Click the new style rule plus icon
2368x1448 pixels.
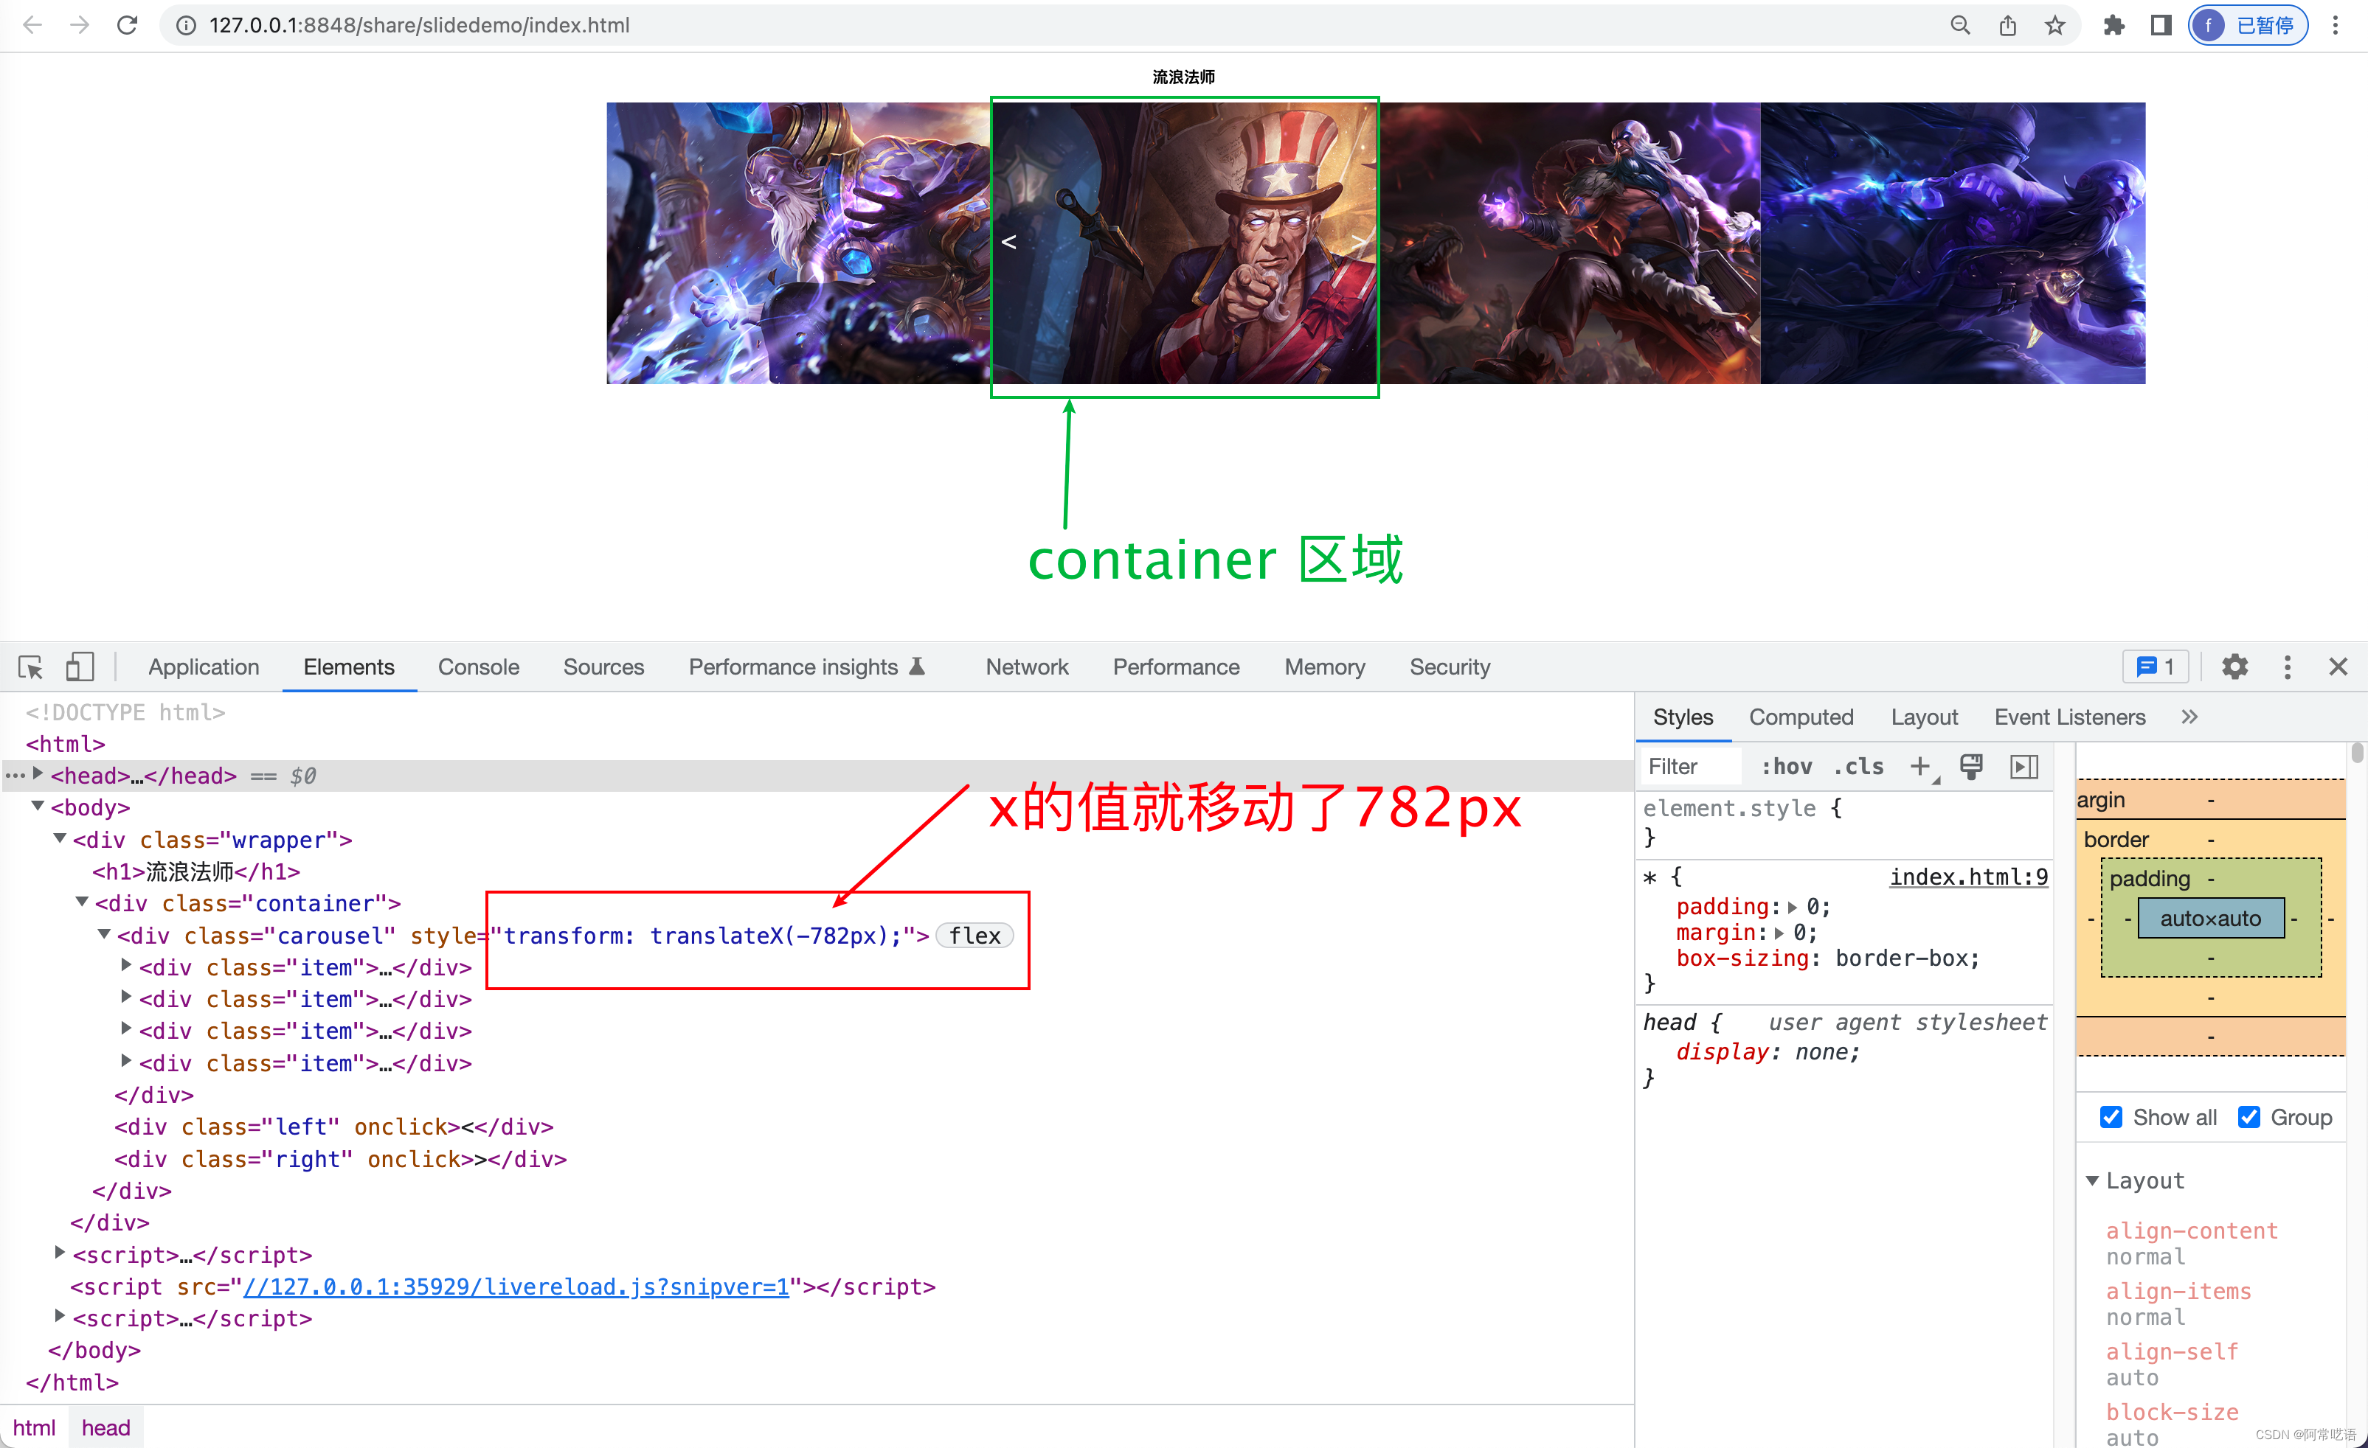(1920, 765)
